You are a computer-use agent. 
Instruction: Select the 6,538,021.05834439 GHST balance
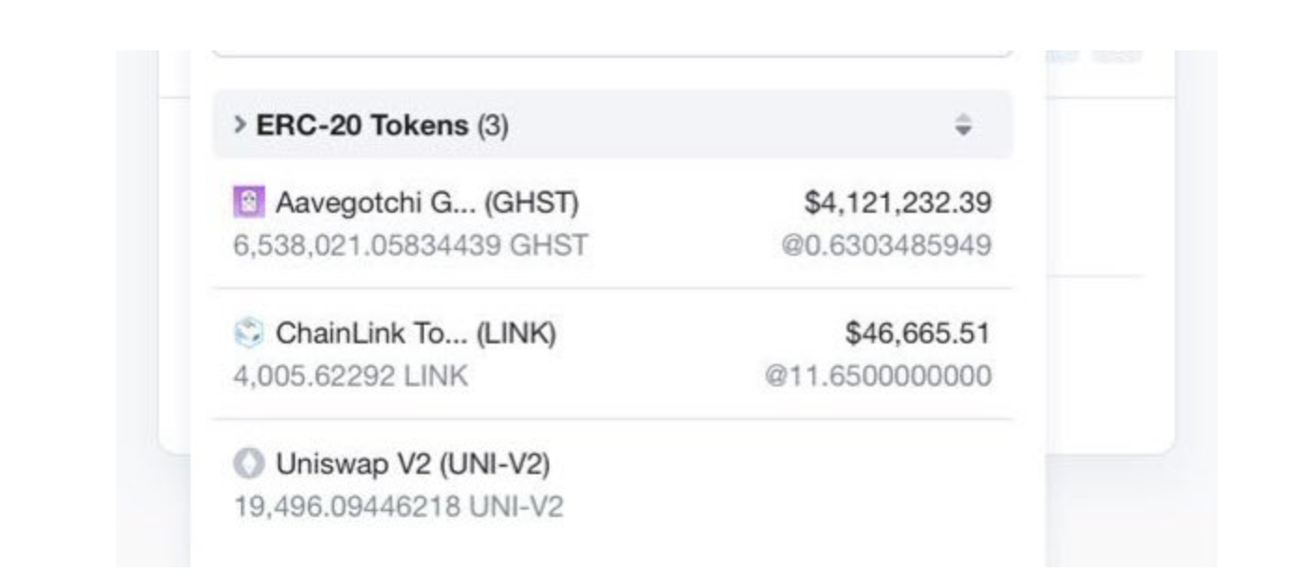pos(411,245)
